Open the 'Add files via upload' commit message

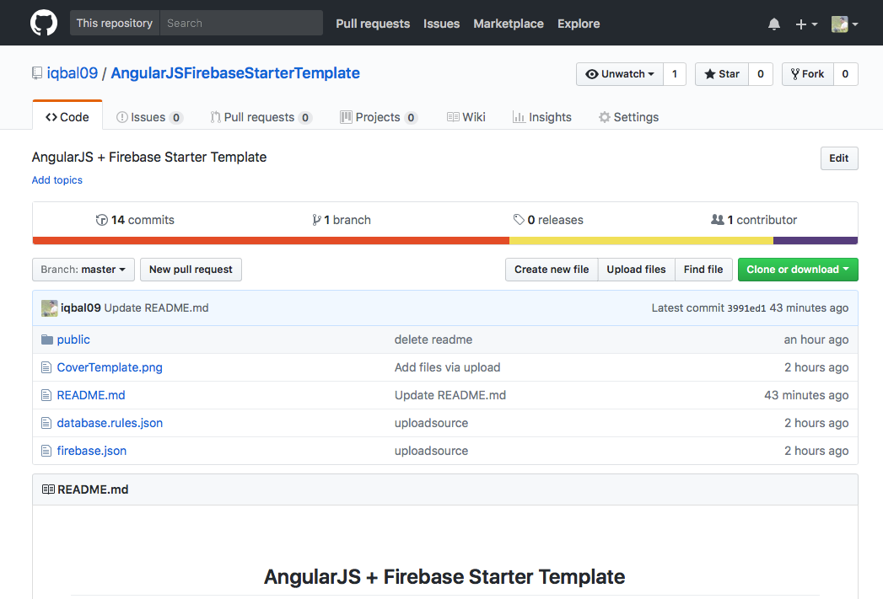pos(447,367)
